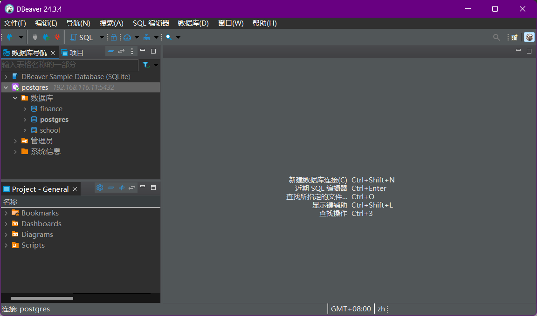
Task: Select the DBeaver perspective beaver icon
Action: pos(529,37)
